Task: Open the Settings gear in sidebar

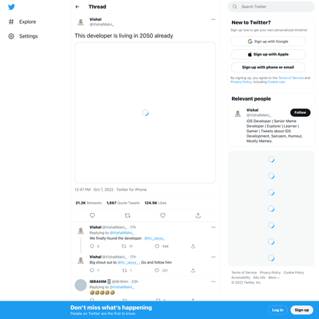Action: click(x=12, y=36)
